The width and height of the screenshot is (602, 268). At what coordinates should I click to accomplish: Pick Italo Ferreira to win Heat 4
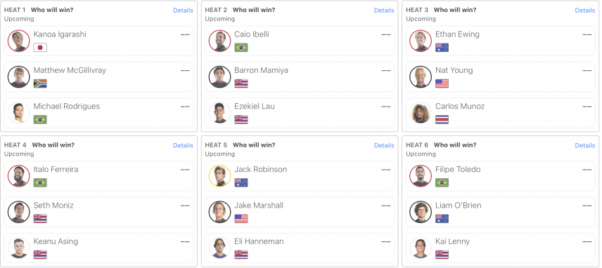[98, 175]
